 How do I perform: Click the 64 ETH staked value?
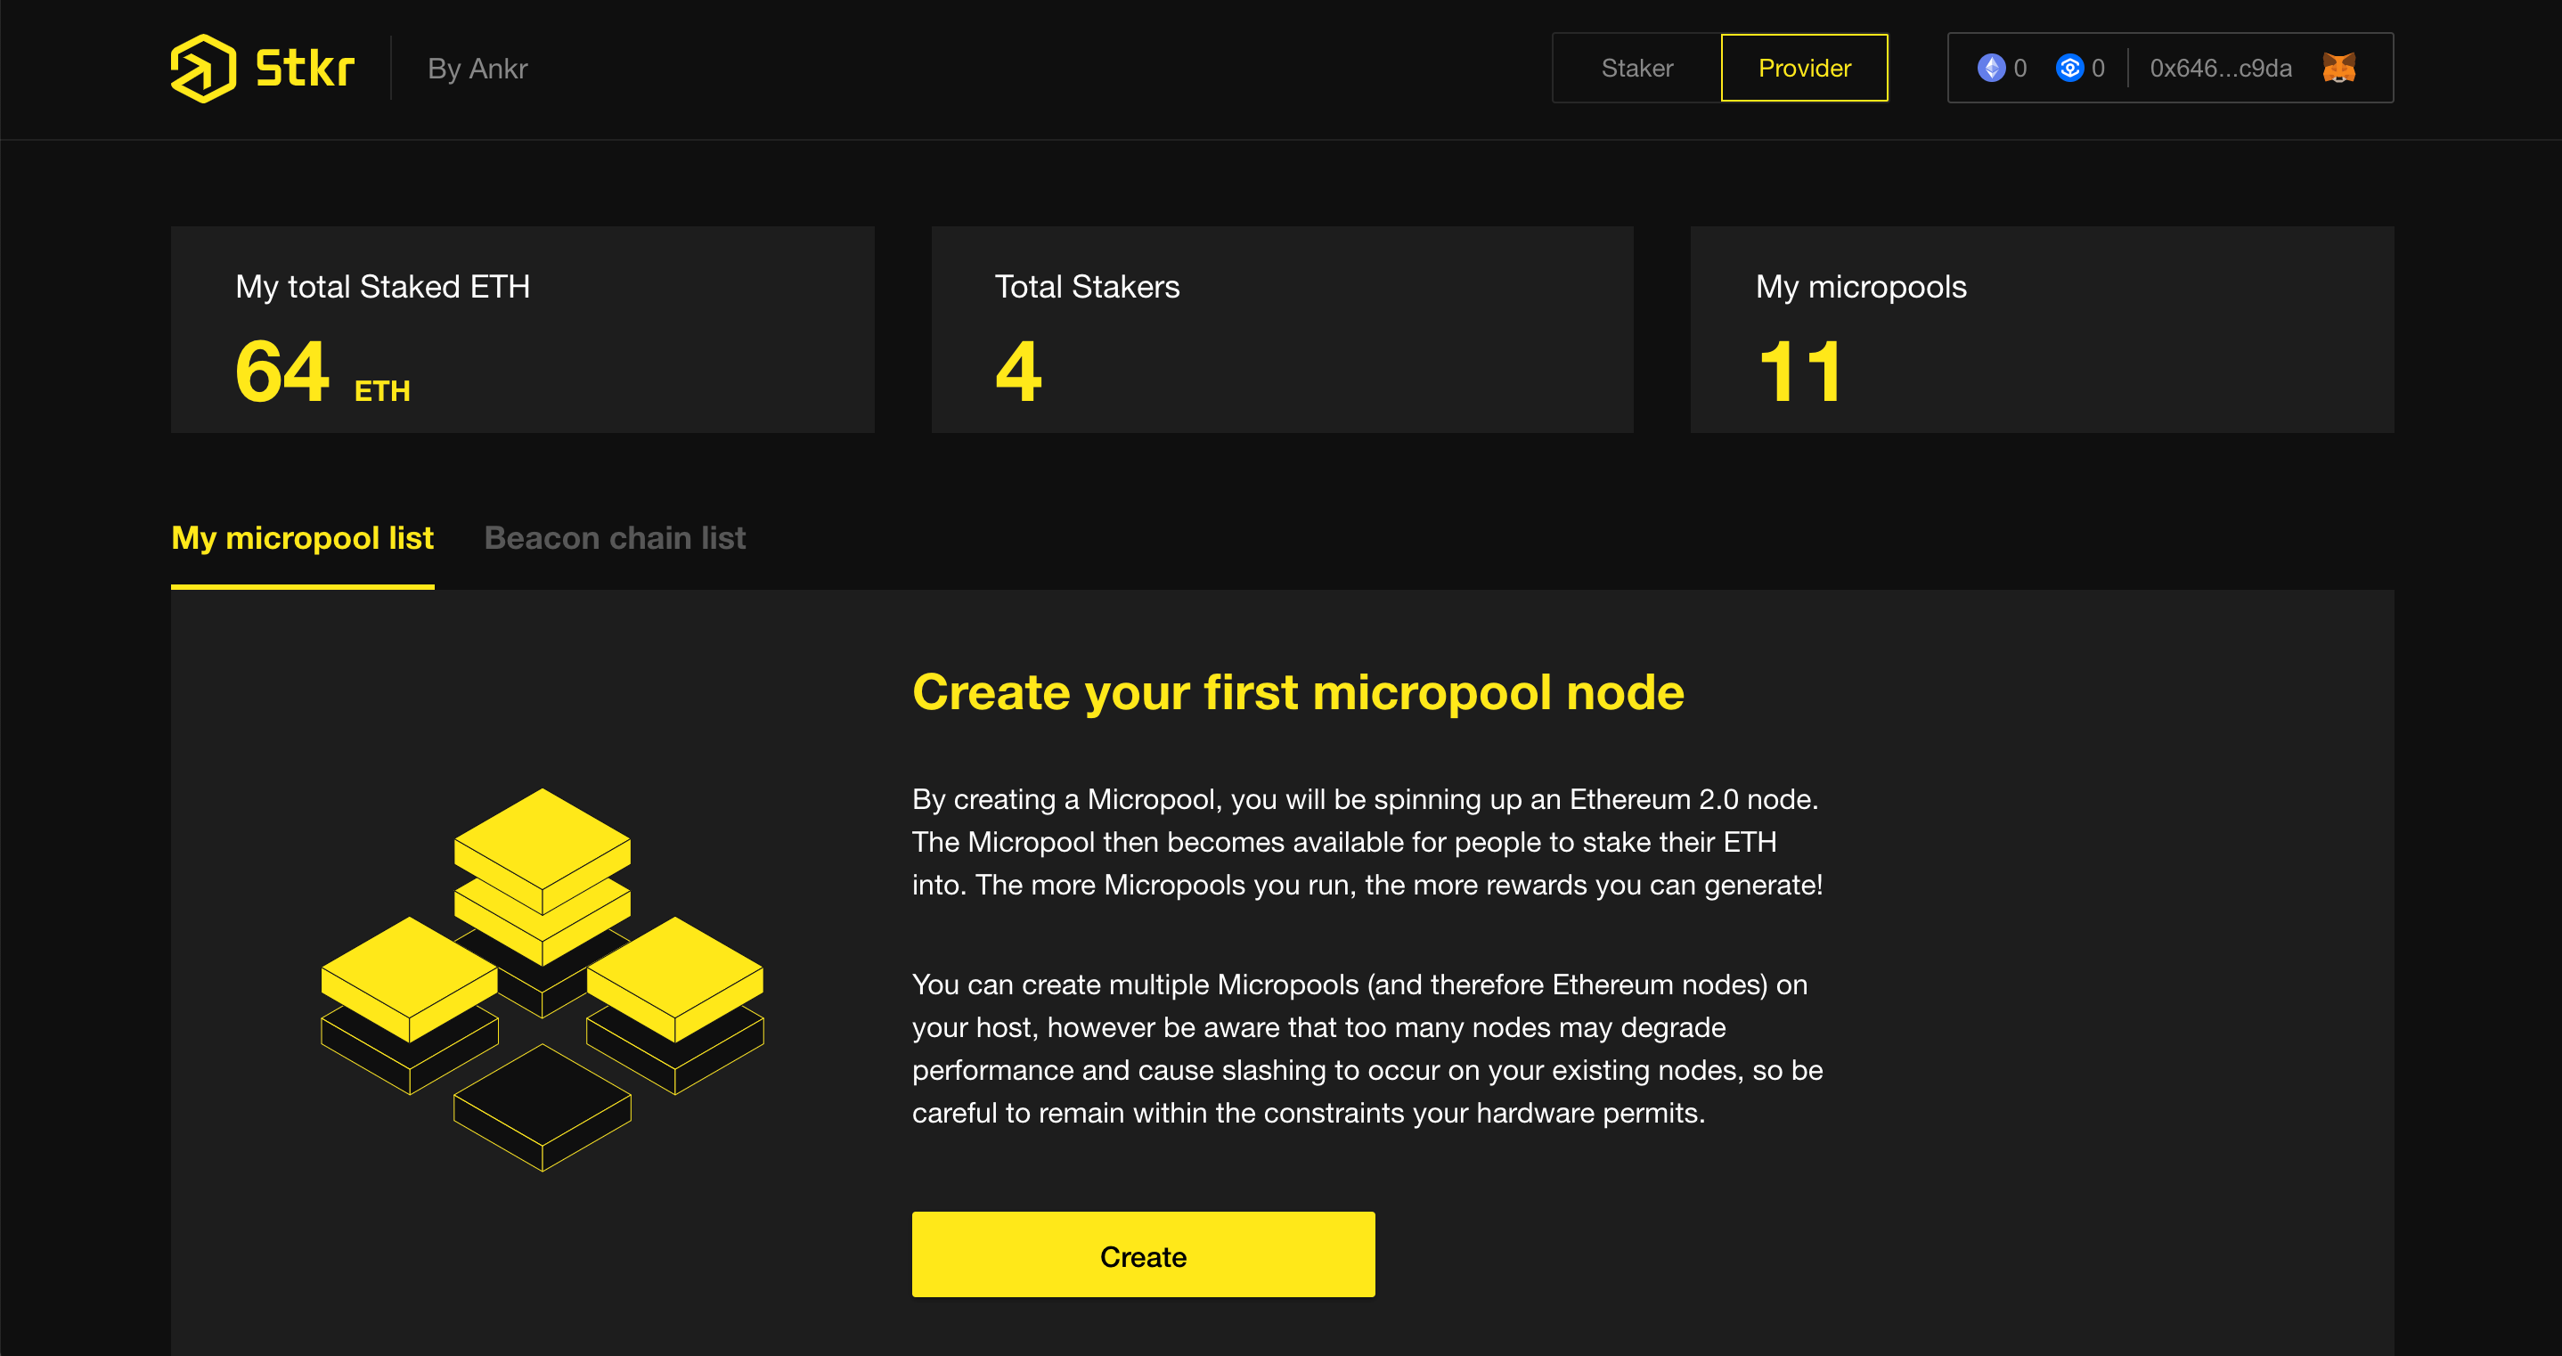click(x=323, y=372)
